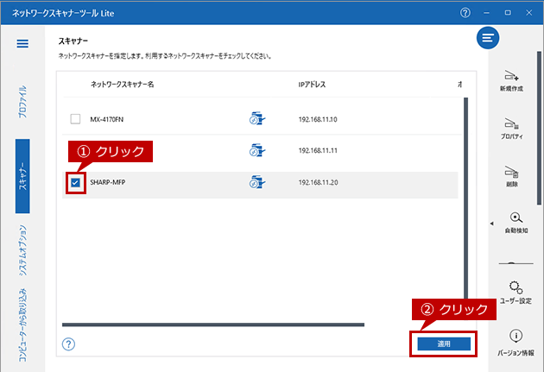Click the vertical scrollbar of the scanner list
Screen dimensions: 544x372
465,198
